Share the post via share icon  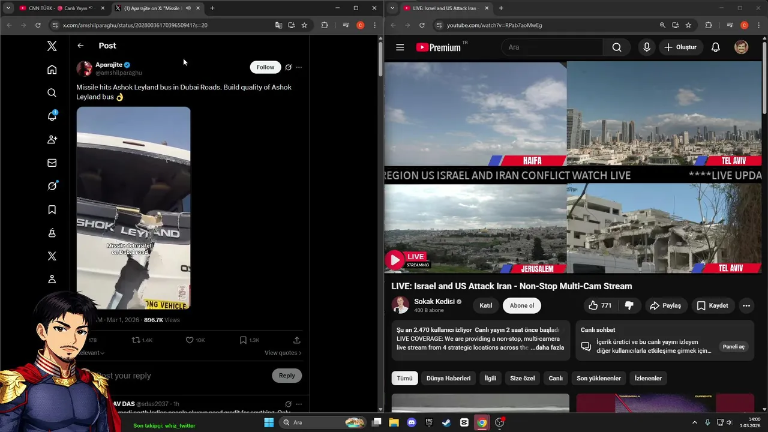[296, 340]
